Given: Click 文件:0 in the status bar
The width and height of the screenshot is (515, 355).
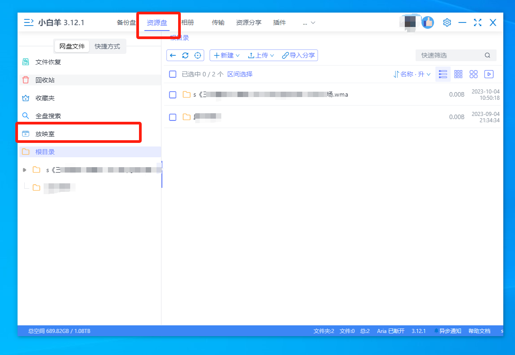Looking at the screenshot, I should (347, 331).
